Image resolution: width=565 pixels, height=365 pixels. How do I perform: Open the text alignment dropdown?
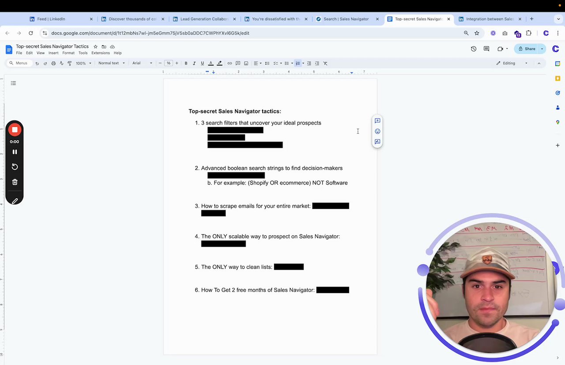coord(258,63)
